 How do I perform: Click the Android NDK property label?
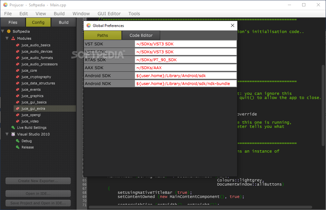click(98, 83)
